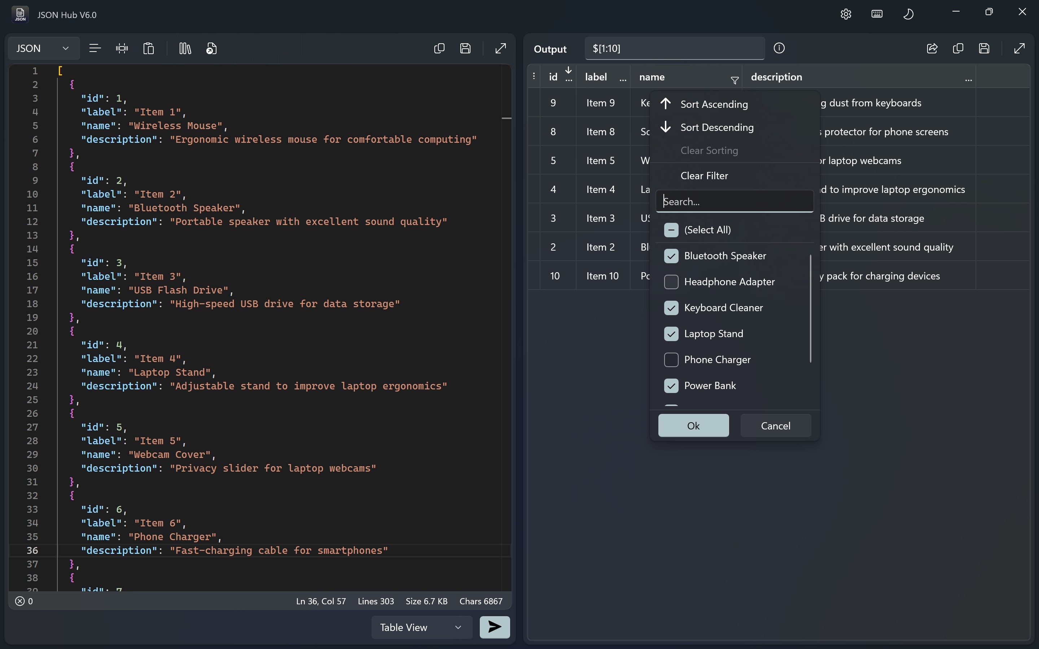Load a JSON file via the file-import icon
Image resolution: width=1039 pixels, height=649 pixels.
(211, 48)
